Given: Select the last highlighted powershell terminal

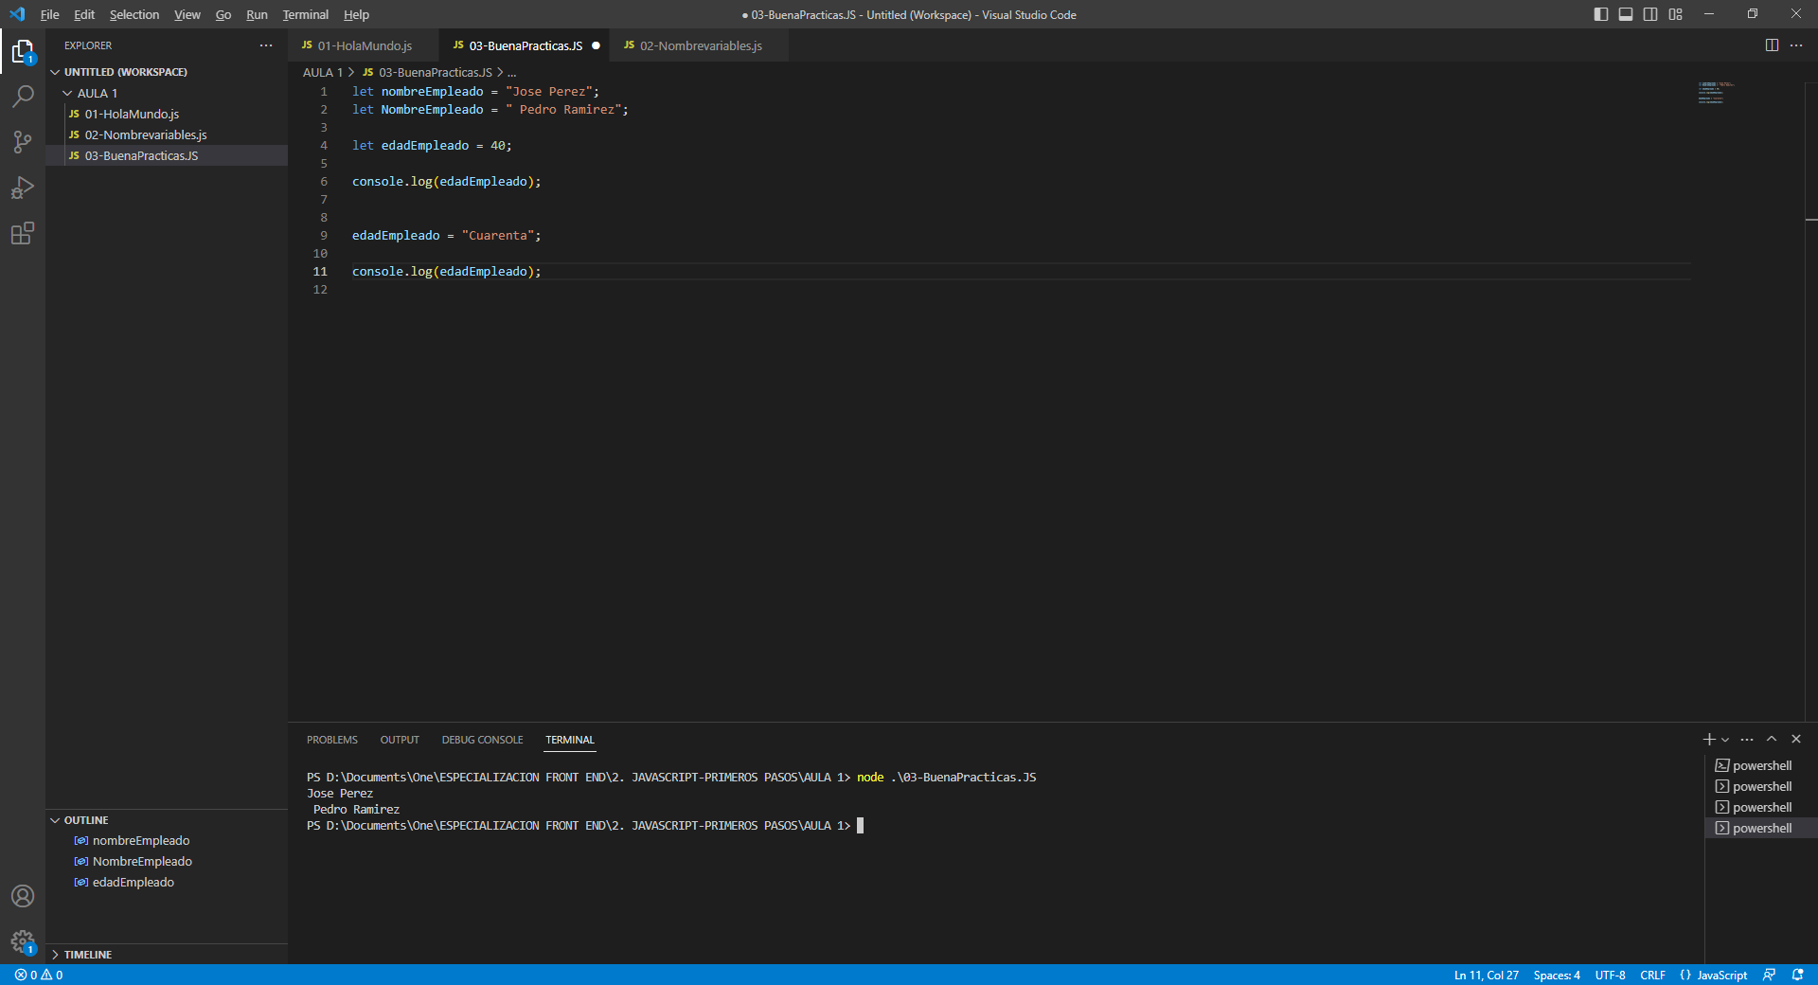Looking at the screenshot, I should tap(1761, 828).
